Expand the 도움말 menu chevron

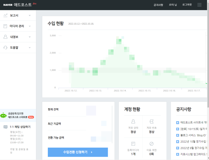(30, 48)
